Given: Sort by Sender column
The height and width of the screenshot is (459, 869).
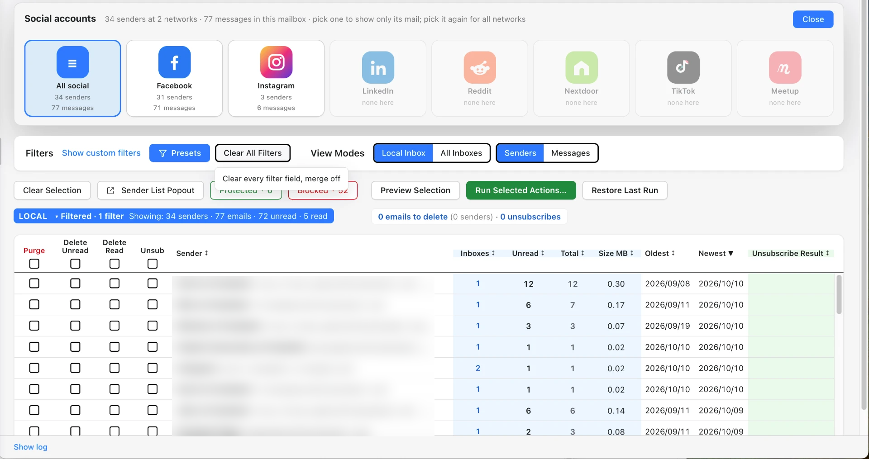Looking at the screenshot, I should [192, 253].
